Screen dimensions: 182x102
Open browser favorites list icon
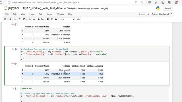tap(156, 3)
